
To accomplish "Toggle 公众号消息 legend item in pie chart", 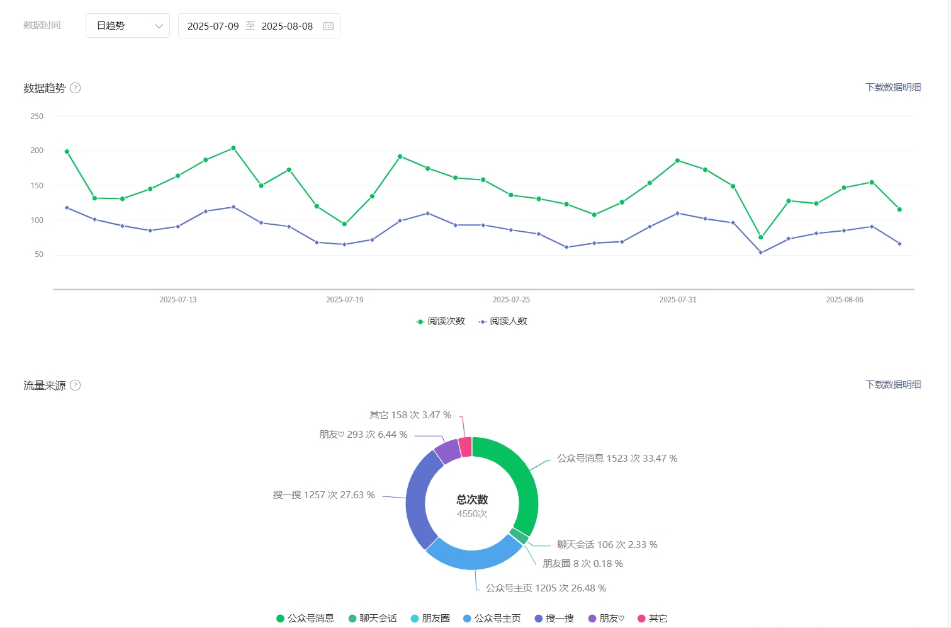I will click(305, 619).
